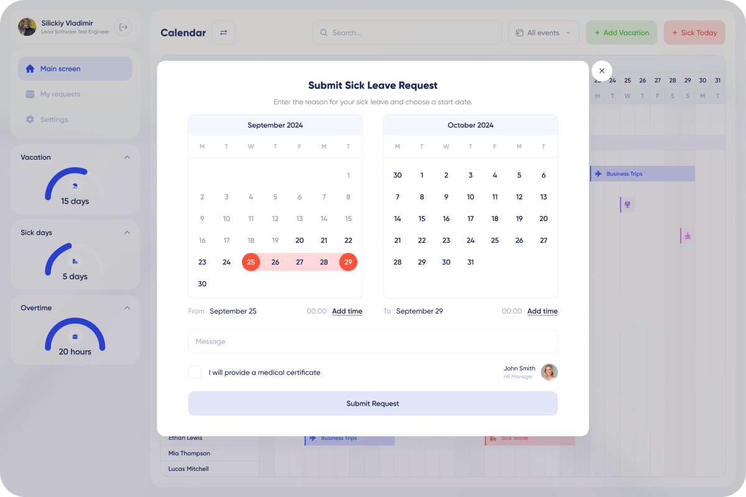
Task: Click the swap arrows icon beside Calendar
Action: (x=223, y=32)
